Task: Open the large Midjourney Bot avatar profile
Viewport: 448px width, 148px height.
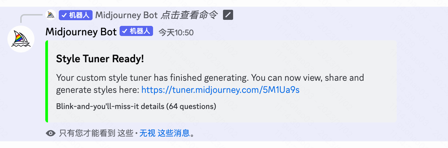Action: [x=21, y=39]
